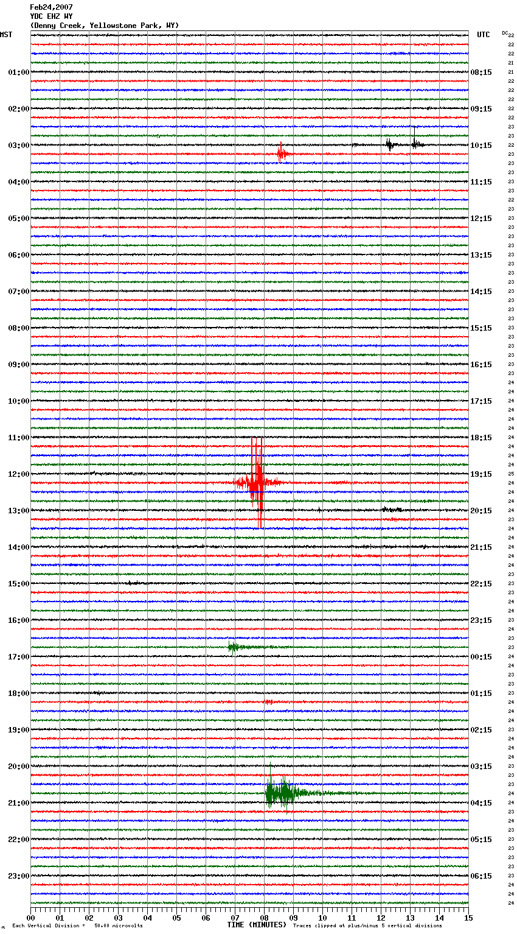Viewport: 517px width, 934px height.
Task: Click the date header 'Feb24,2007'
Action: click(51, 7)
